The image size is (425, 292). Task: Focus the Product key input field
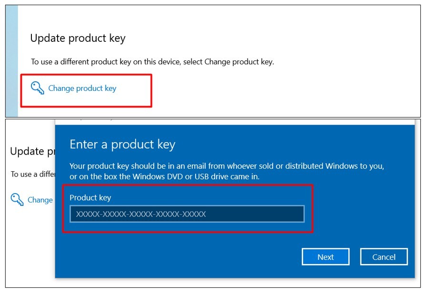click(187, 214)
